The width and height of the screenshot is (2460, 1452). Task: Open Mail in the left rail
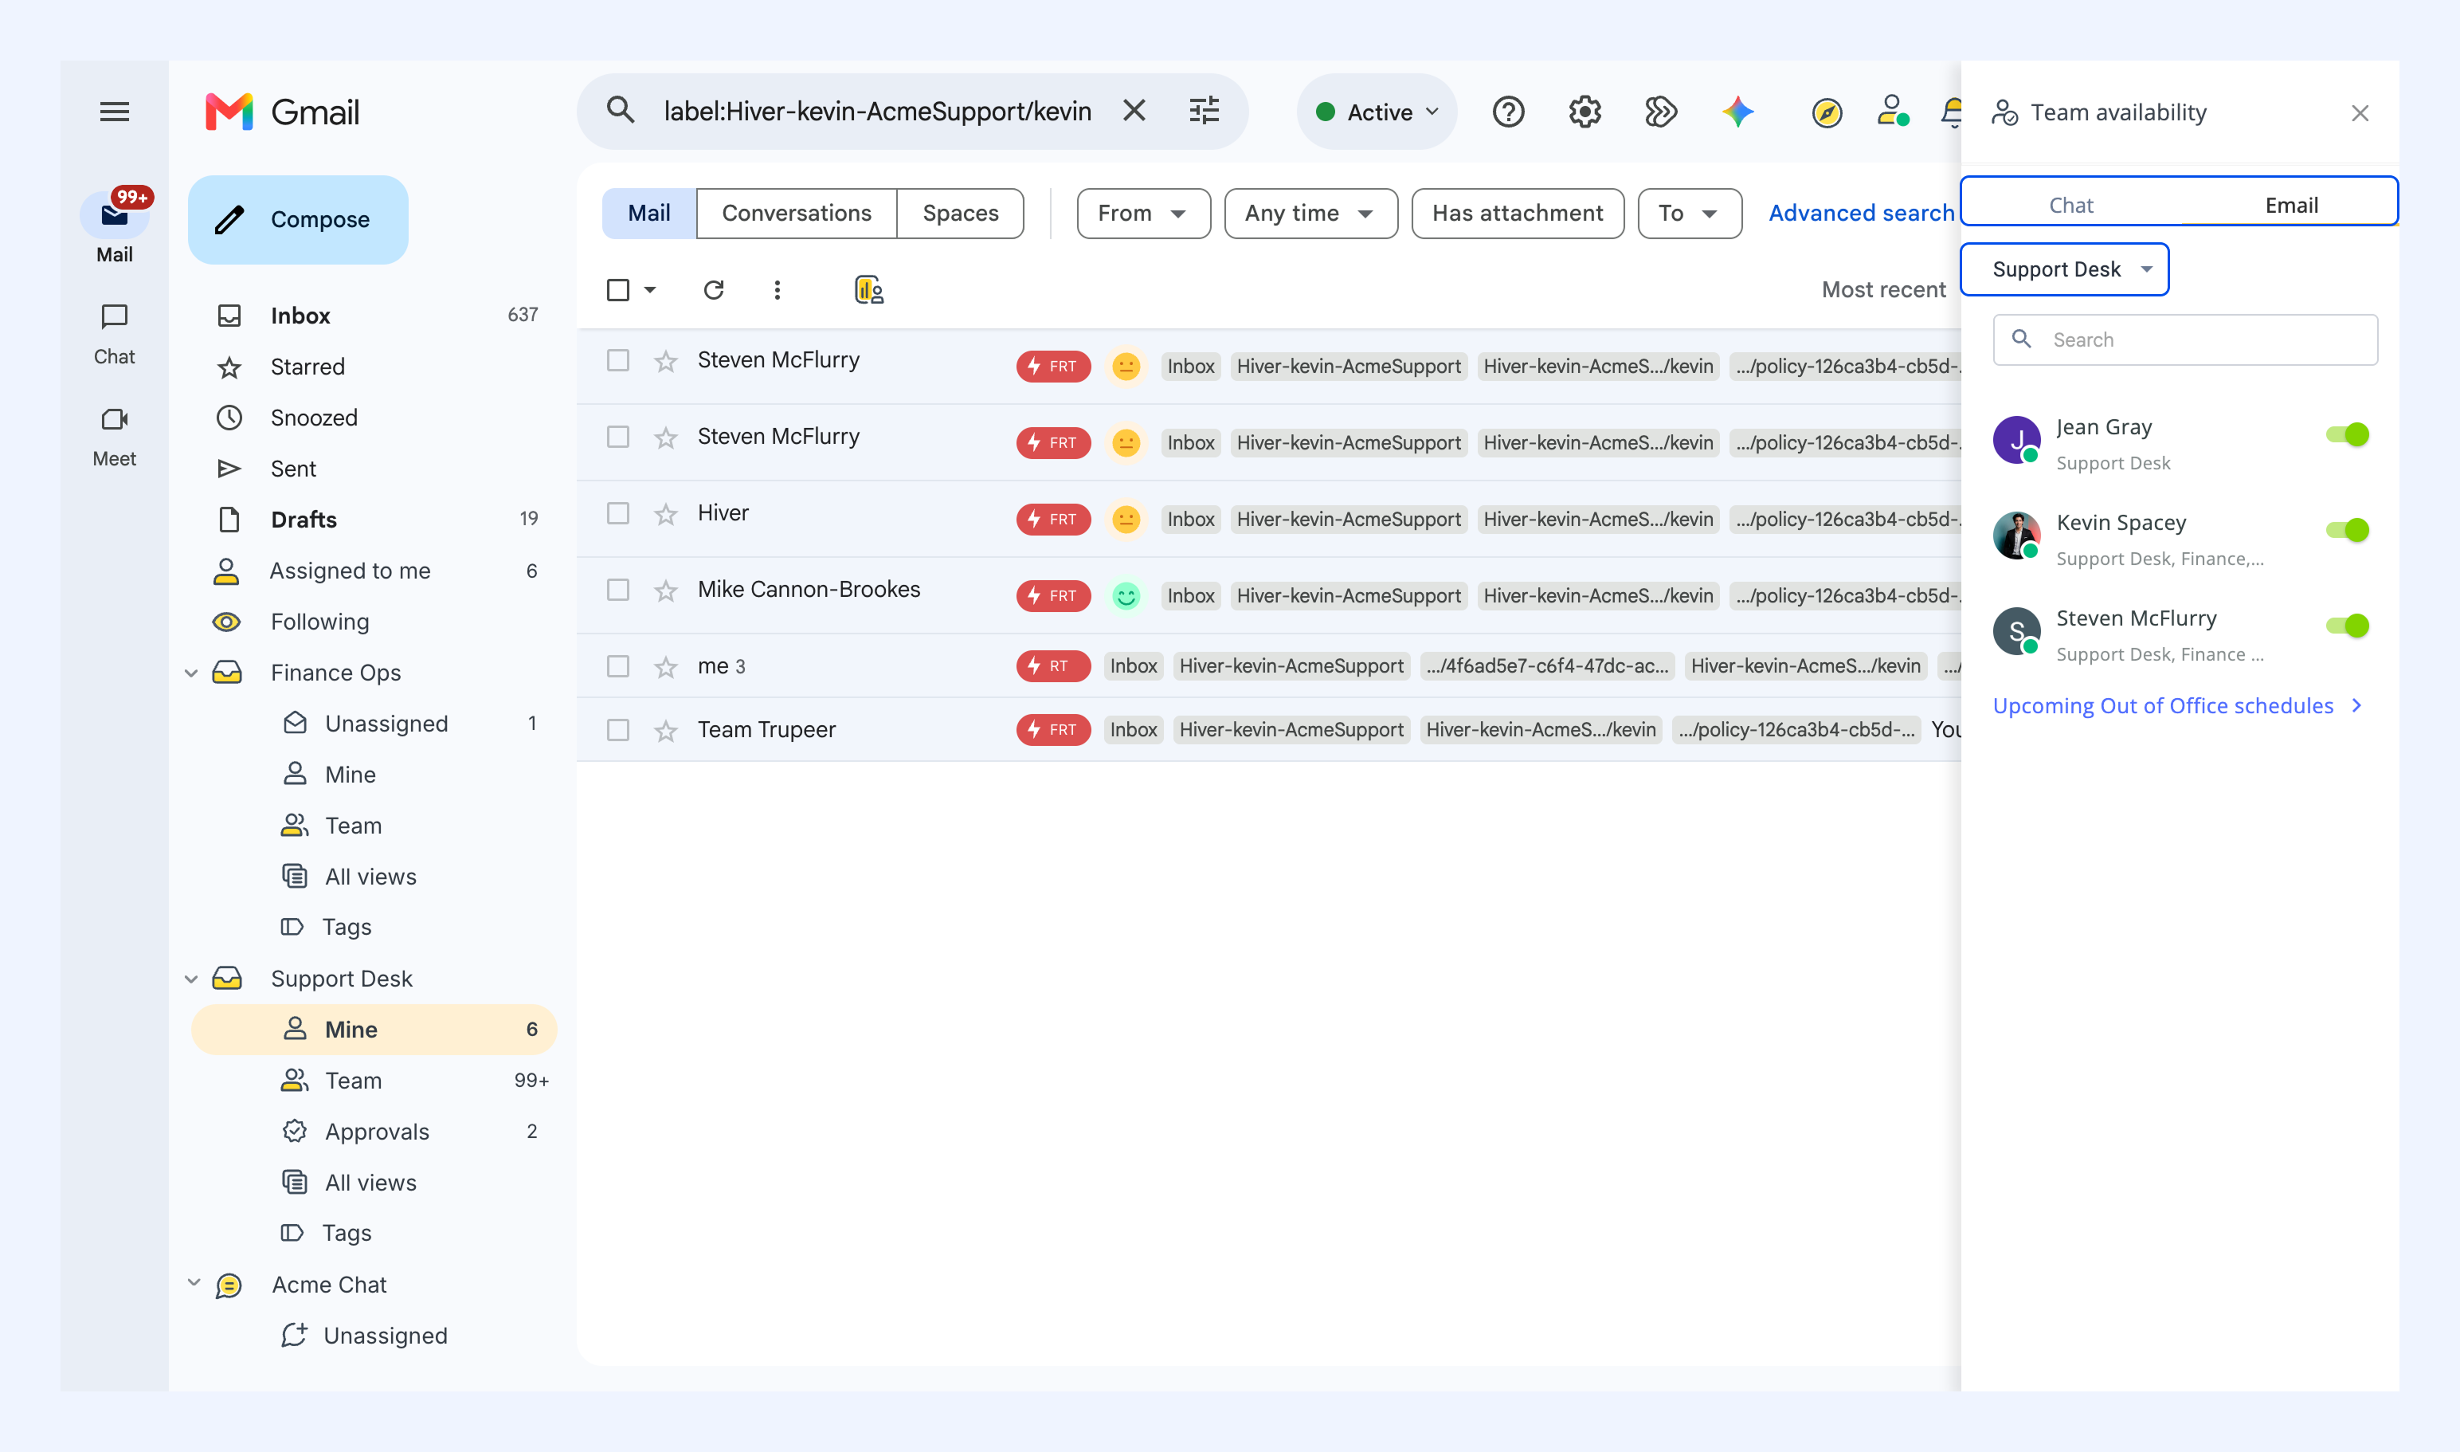115,227
